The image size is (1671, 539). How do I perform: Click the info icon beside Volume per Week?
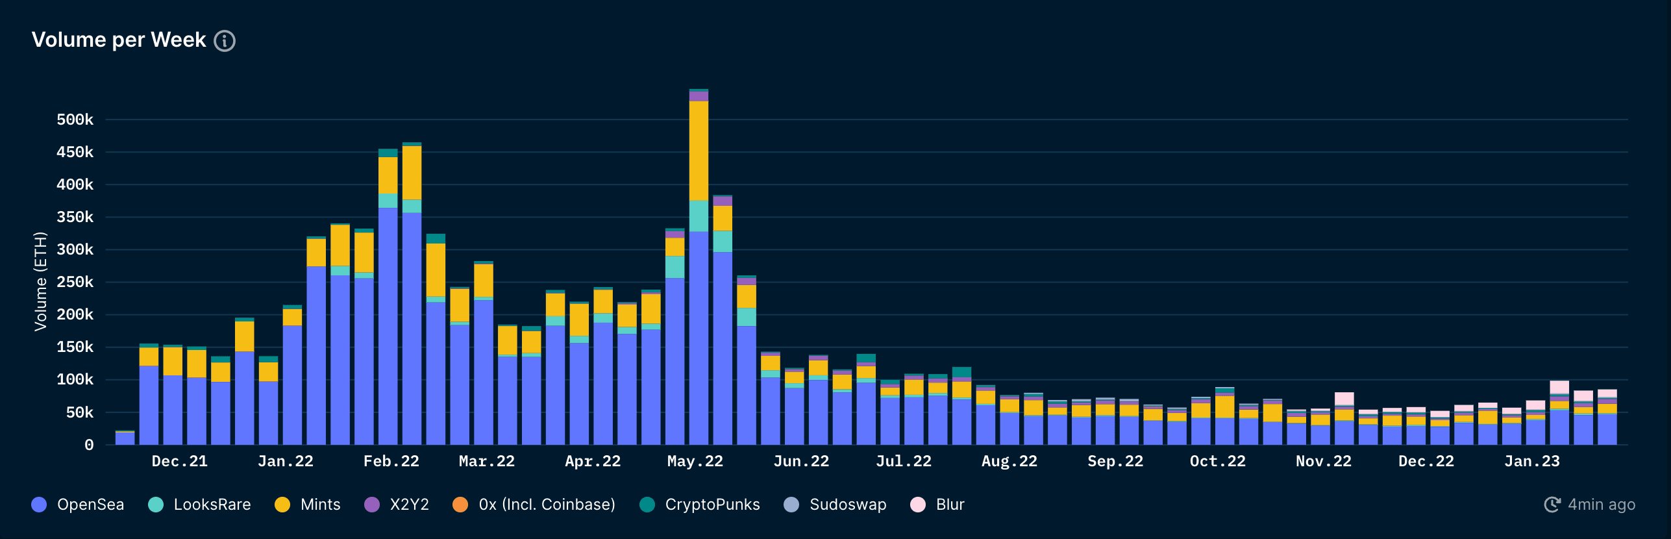[x=225, y=41]
